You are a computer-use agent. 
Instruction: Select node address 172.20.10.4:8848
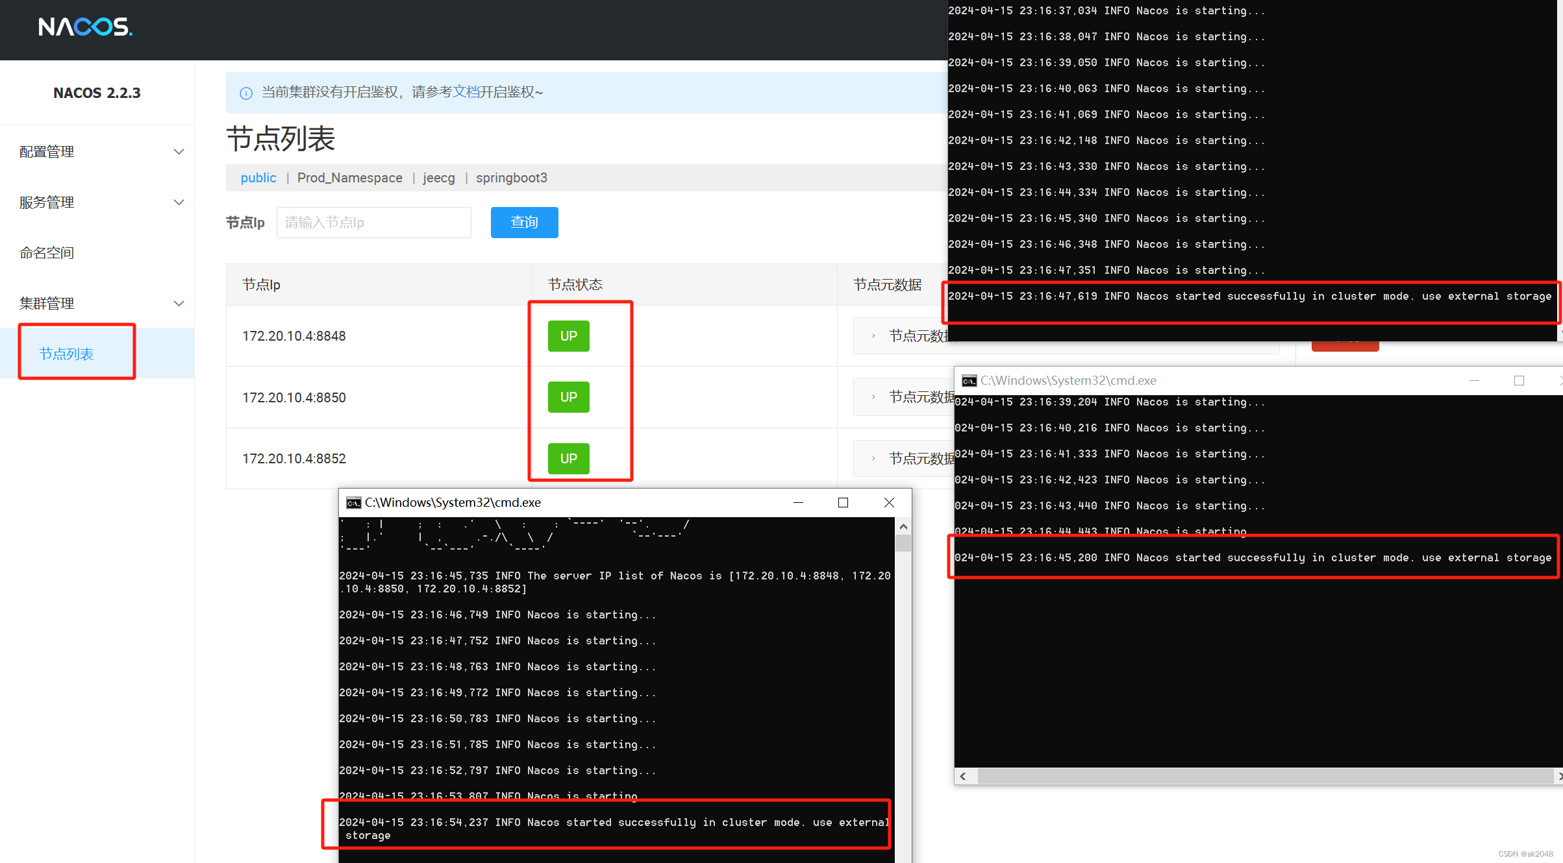(294, 336)
